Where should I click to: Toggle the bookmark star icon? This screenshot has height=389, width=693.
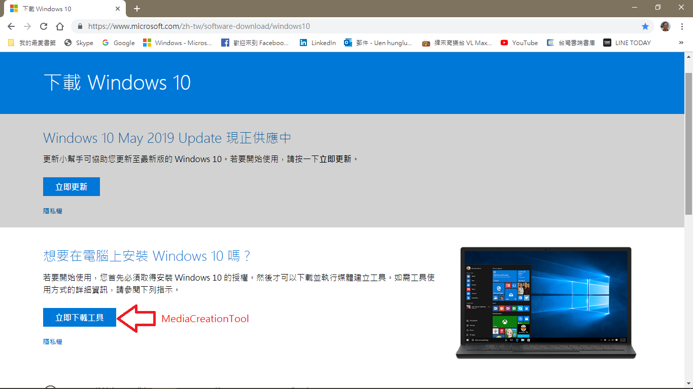point(645,26)
